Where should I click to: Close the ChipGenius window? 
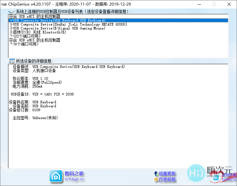click(x=229, y=4)
